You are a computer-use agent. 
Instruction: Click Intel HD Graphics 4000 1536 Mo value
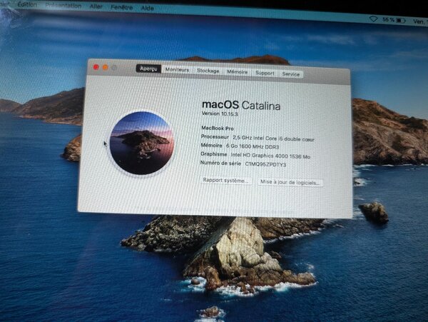[270, 156]
